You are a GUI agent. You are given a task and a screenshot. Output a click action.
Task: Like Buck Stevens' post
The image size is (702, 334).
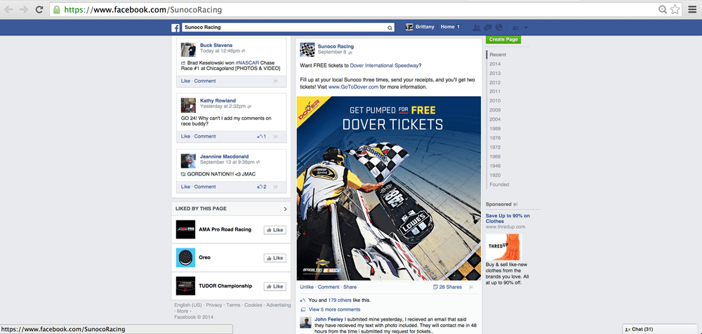(185, 81)
